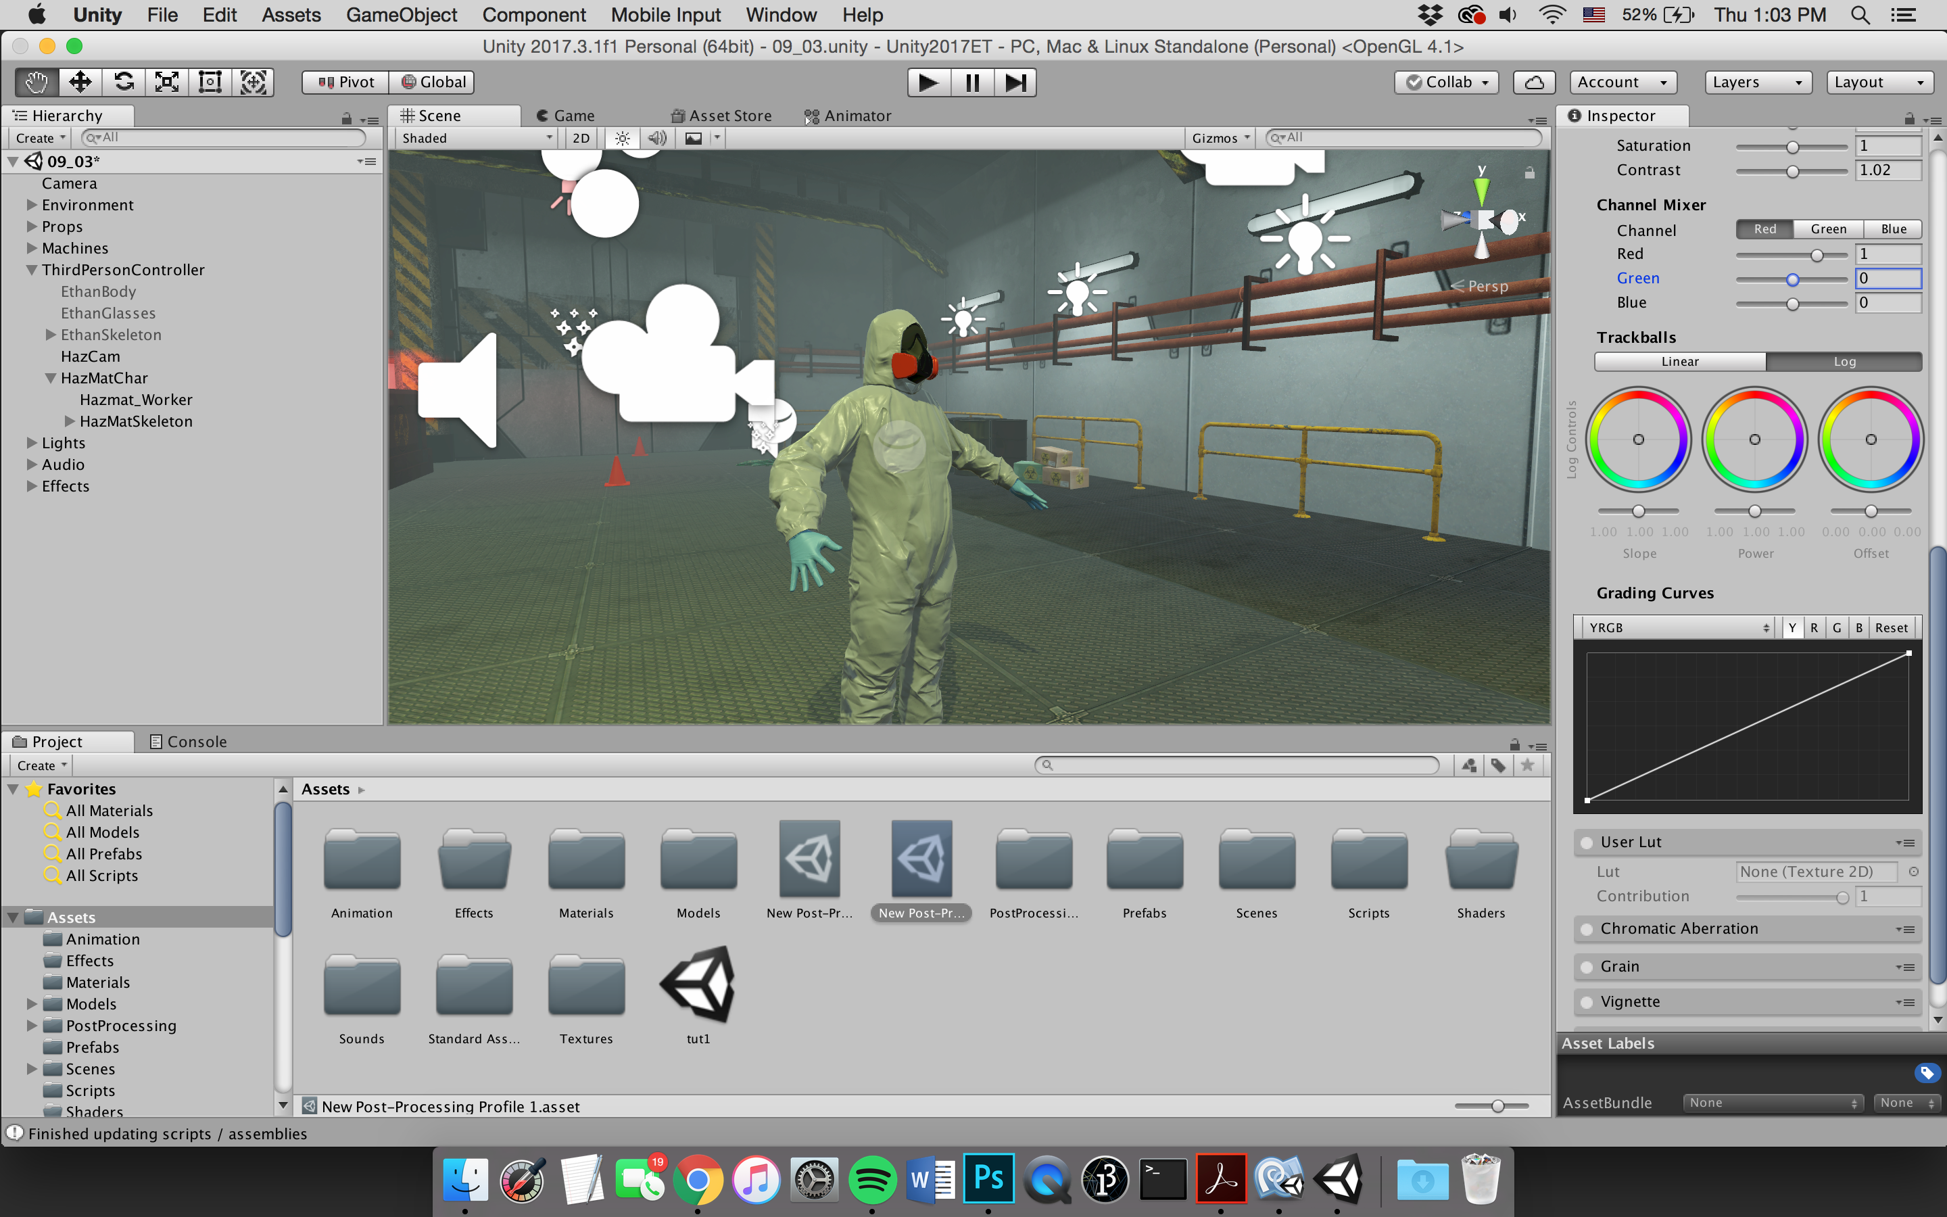The width and height of the screenshot is (1947, 1217).
Task: Open the Component menu
Action: 533,14
